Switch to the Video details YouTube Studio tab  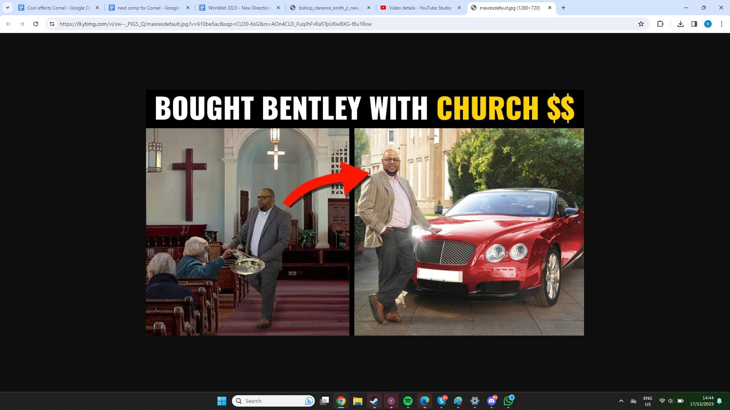point(421,8)
